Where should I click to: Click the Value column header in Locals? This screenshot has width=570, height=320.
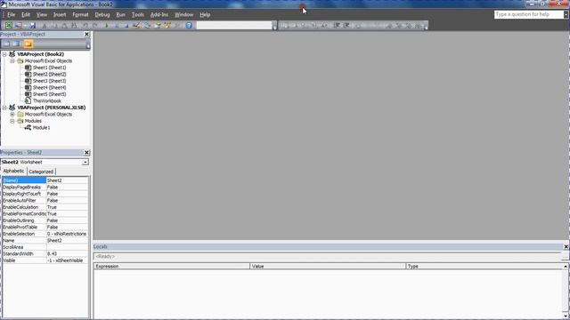328,267
